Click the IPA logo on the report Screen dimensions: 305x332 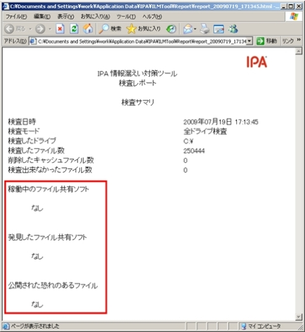(257, 62)
